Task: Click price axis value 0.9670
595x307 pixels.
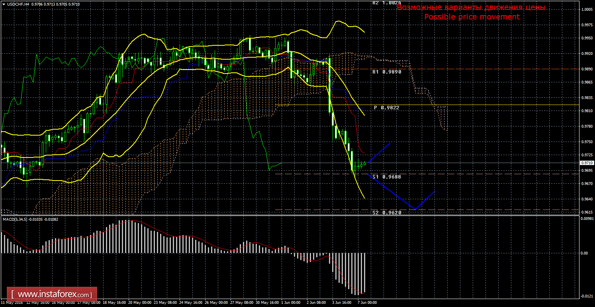Action: tap(586, 184)
